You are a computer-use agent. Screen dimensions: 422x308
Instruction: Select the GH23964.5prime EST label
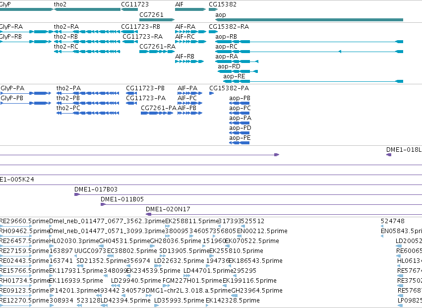coord(257,291)
